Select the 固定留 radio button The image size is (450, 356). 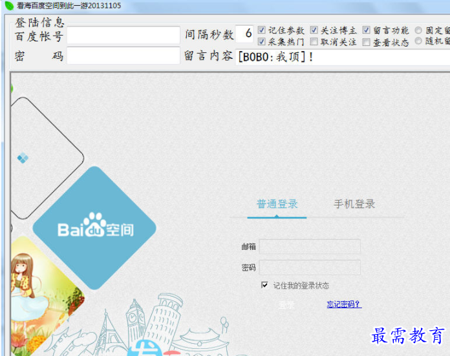[x=418, y=30]
